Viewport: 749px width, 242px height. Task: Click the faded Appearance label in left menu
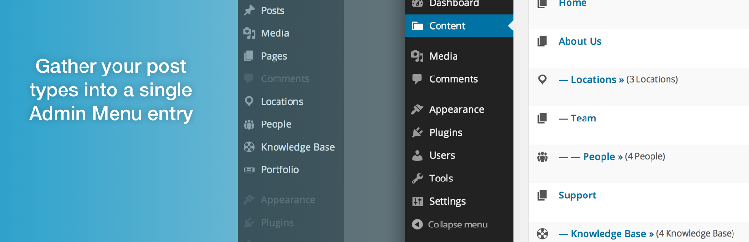point(288,200)
